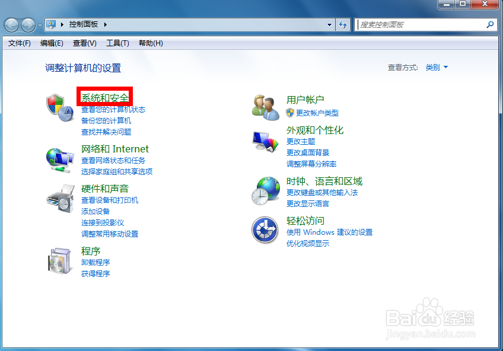The height and width of the screenshot is (351, 503).
Task: Click the forward navigation arrow
Action: tap(28, 25)
